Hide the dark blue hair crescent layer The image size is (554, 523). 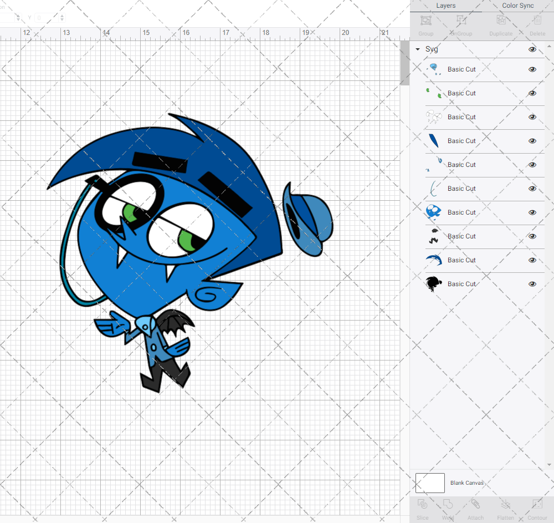(x=532, y=260)
